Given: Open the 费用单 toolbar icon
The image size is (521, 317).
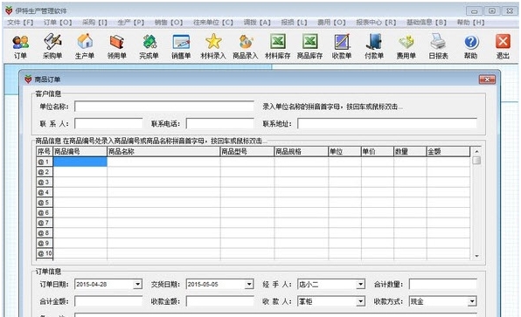Looking at the screenshot, I should click(406, 46).
